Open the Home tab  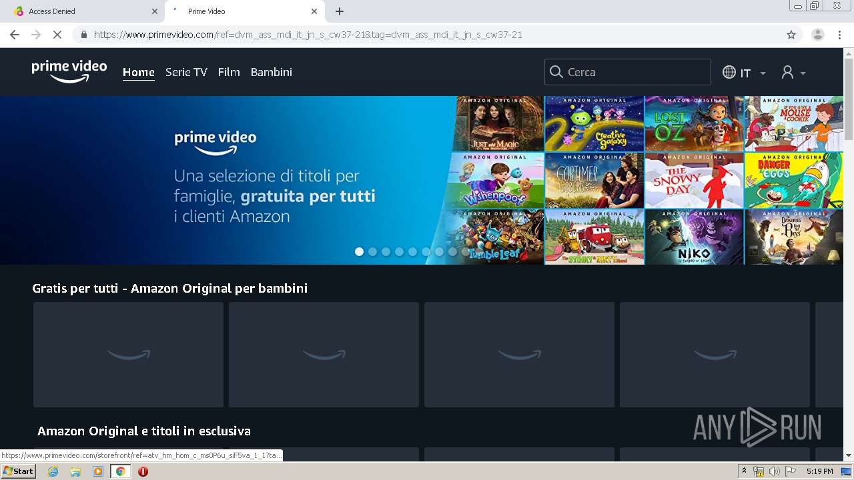pos(139,72)
